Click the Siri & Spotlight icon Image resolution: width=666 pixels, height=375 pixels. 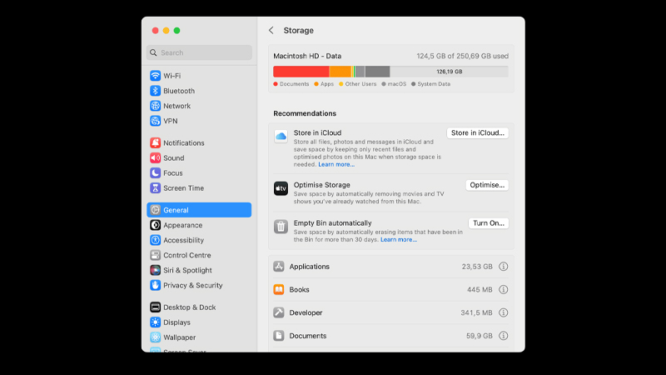[156, 270]
